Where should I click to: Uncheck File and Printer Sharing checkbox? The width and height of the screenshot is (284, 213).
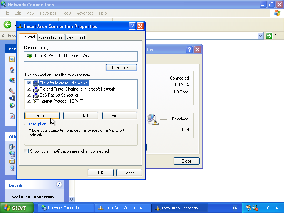(x=29, y=88)
